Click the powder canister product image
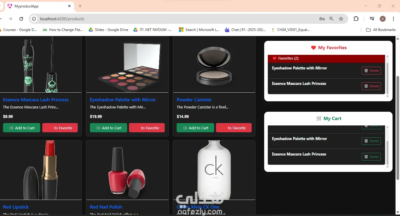This screenshot has width=400, height=216. pos(214,64)
